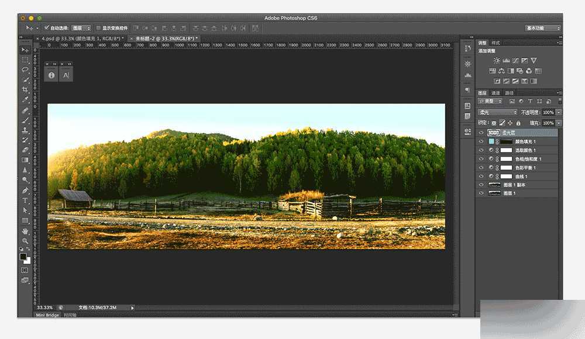Open the layer blend mode dropdown showing 柔光

click(x=497, y=112)
